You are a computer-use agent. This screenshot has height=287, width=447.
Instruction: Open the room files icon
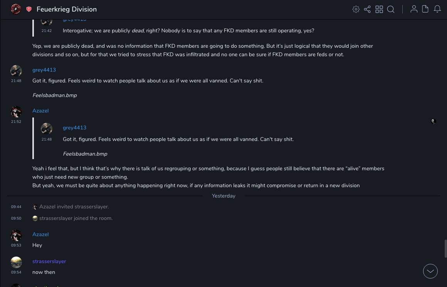(x=425, y=9)
